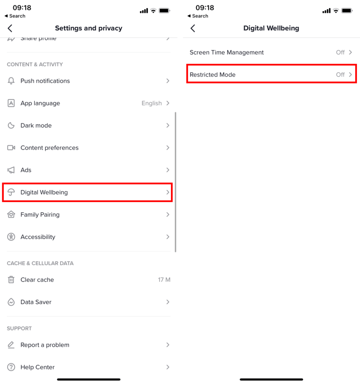The width and height of the screenshot is (360, 384).
Task: Tap the Dark mode moon icon
Action: point(11,126)
